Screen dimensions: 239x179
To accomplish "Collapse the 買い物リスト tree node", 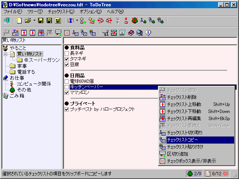I will coord(6,54).
